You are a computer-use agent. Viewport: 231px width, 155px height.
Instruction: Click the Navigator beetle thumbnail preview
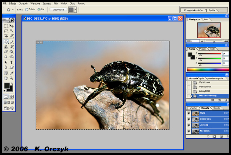coord(208,30)
